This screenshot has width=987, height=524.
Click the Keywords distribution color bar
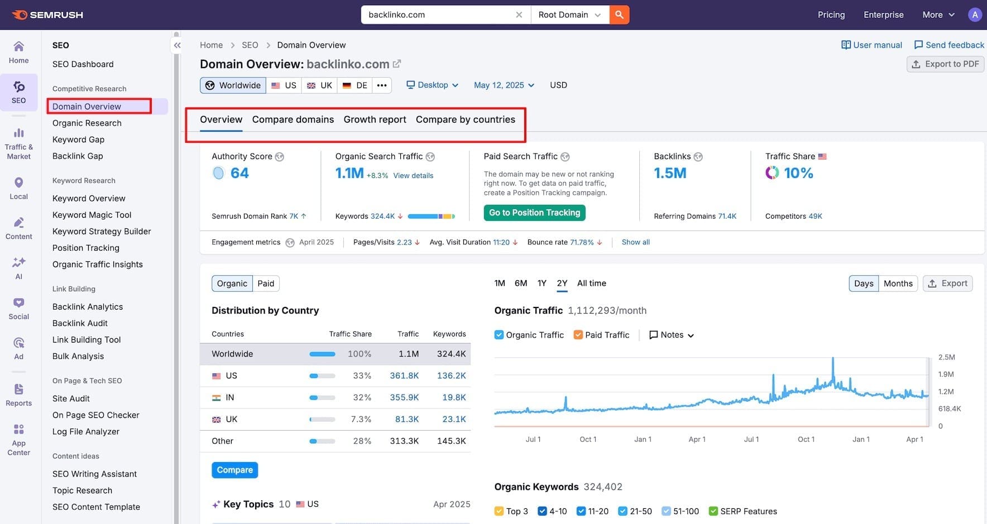(x=431, y=217)
